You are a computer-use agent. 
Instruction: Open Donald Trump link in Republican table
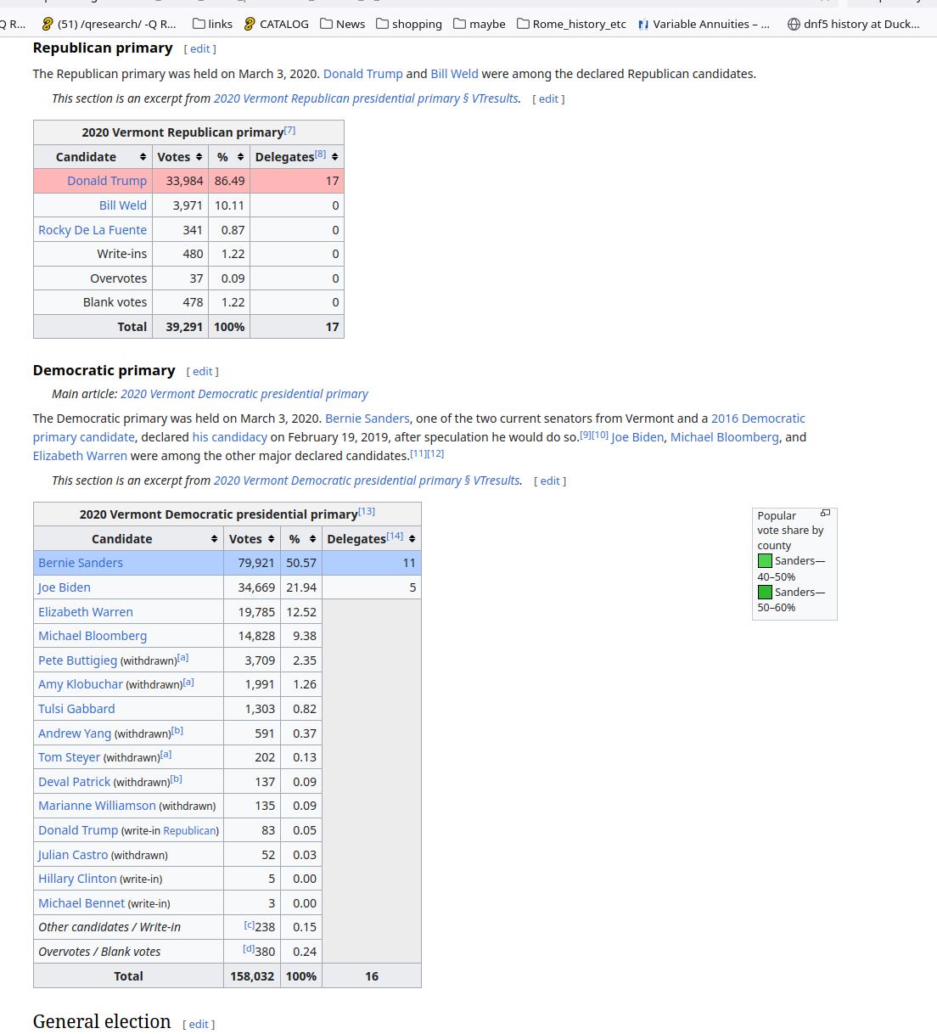tap(107, 181)
